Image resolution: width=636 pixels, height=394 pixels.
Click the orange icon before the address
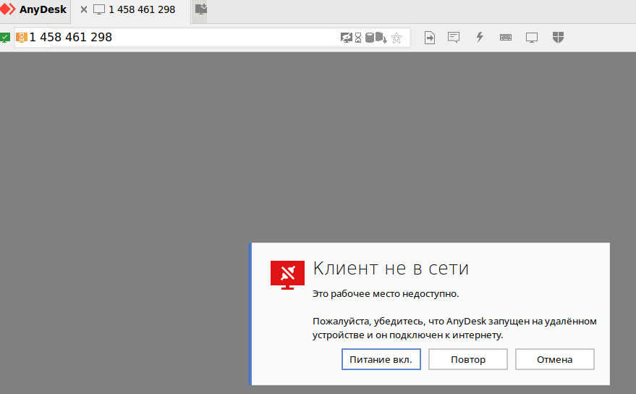pyautogui.click(x=21, y=38)
